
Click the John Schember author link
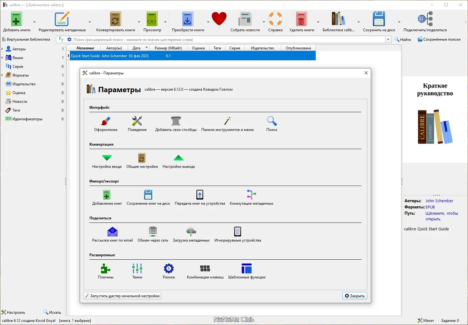pyautogui.click(x=439, y=201)
